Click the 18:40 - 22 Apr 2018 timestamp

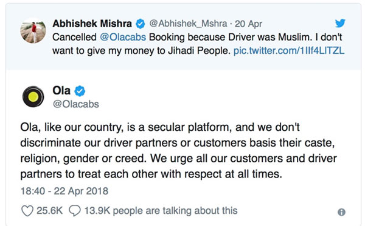64,191
